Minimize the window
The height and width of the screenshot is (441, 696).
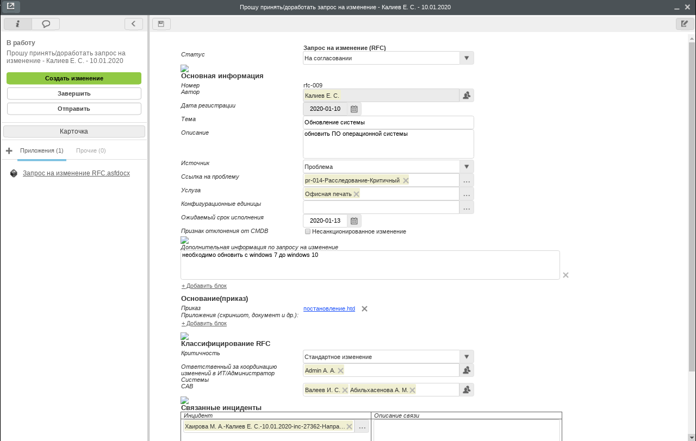677,8
